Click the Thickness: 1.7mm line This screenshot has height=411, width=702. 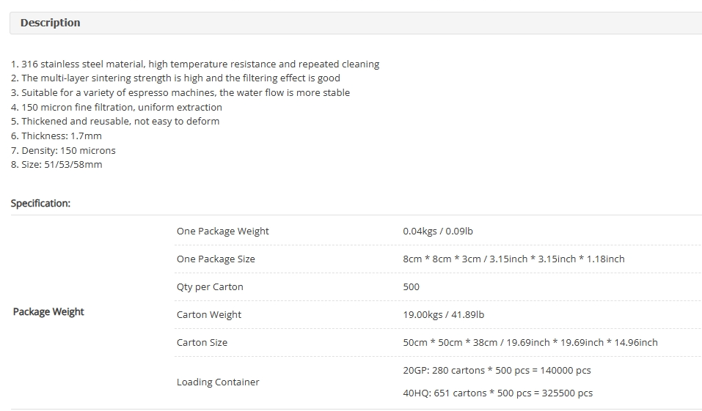(56, 136)
